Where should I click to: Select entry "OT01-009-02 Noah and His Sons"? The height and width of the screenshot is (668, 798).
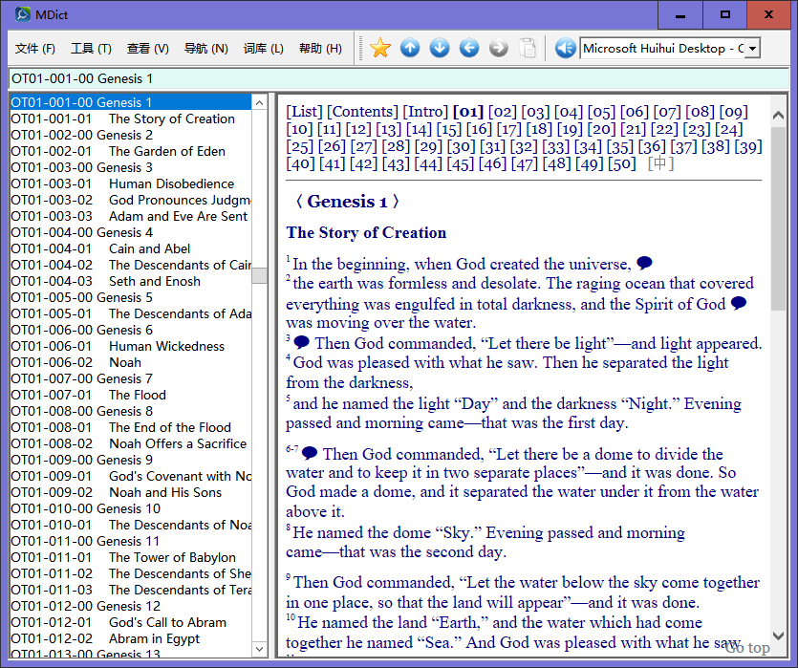pos(131,492)
